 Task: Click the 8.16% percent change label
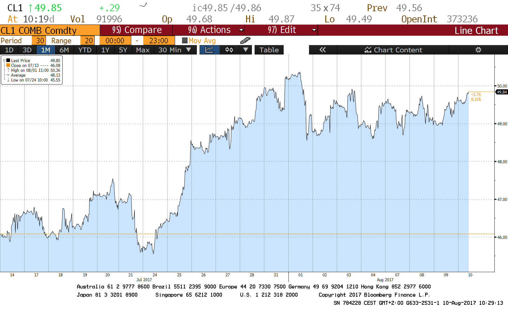pos(476,99)
